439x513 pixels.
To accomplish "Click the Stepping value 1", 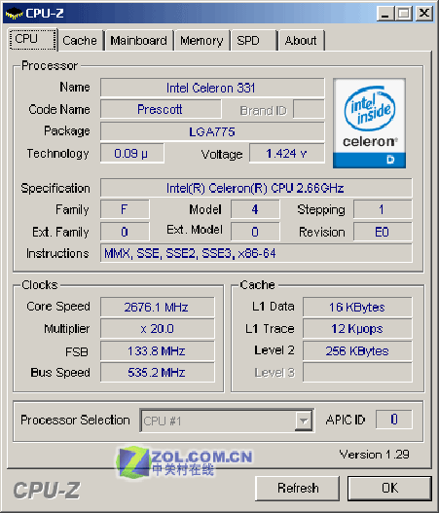I will [383, 209].
